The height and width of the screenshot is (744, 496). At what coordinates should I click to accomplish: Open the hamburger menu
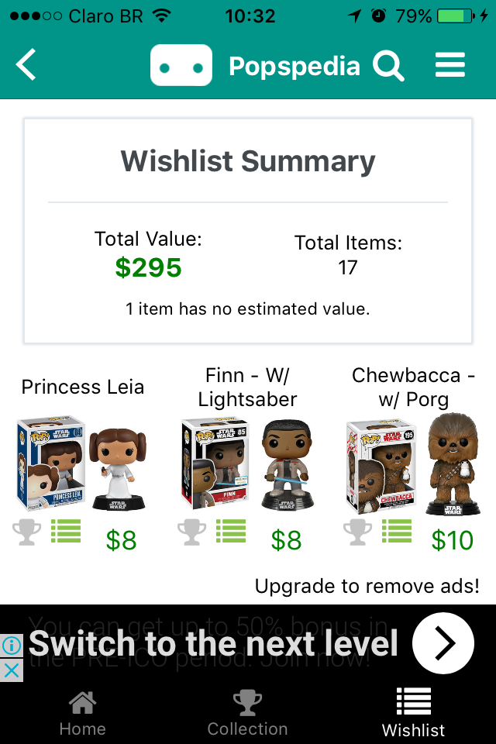[450, 65]
